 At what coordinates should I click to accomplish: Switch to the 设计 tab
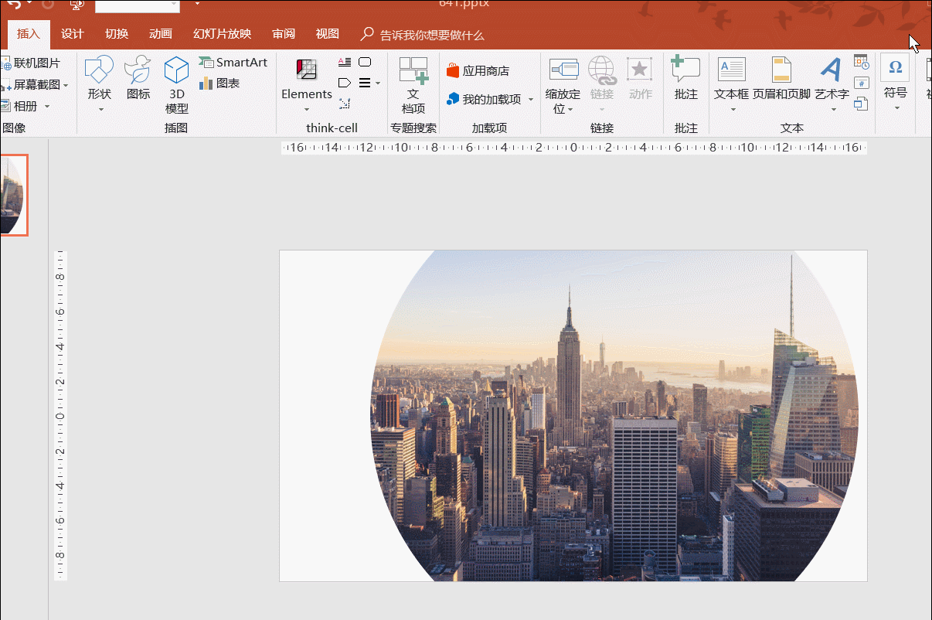tap(72, 34)
